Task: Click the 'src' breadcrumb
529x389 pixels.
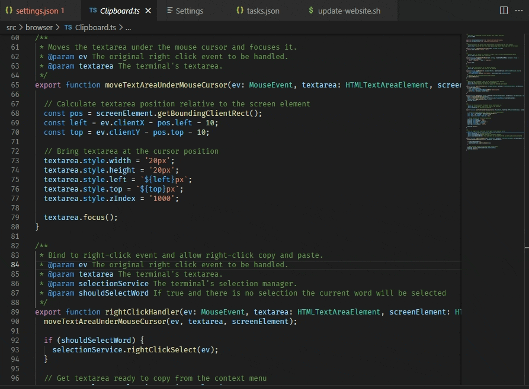Action: pyautogui.click(x=11, y=28)
